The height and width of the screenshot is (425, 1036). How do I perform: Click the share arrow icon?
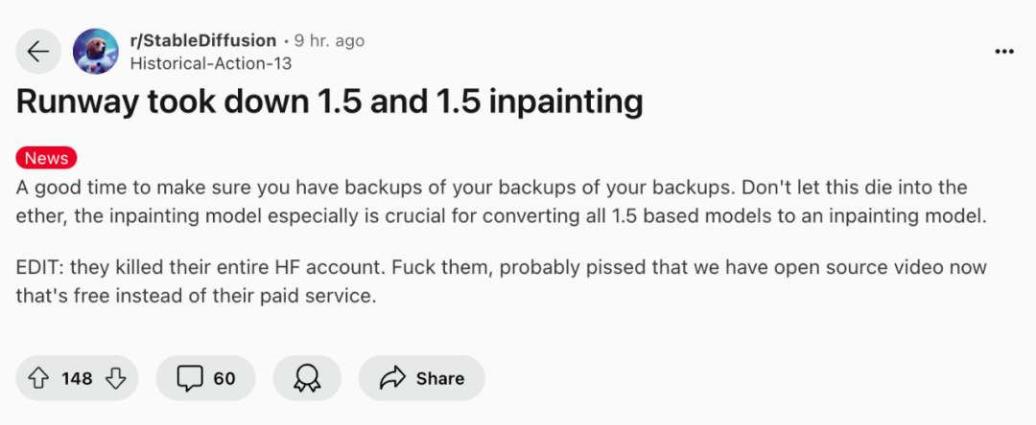tap(392, 378)
